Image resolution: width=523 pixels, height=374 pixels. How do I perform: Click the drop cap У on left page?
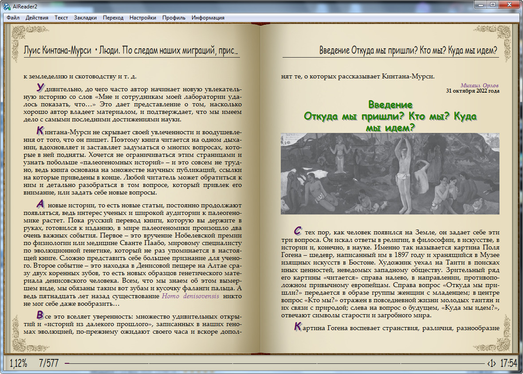pyautogui.click(x=40, y=88)
